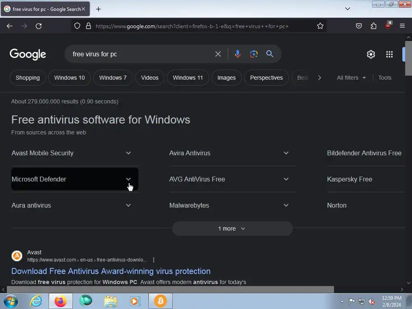Open the Windows Start menu
412x309 pixels.
coord(10,301)
